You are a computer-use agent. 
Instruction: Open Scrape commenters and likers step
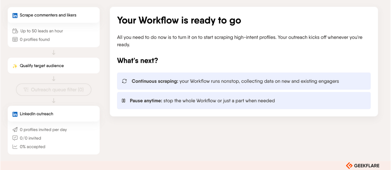click(x=54, y=15)
